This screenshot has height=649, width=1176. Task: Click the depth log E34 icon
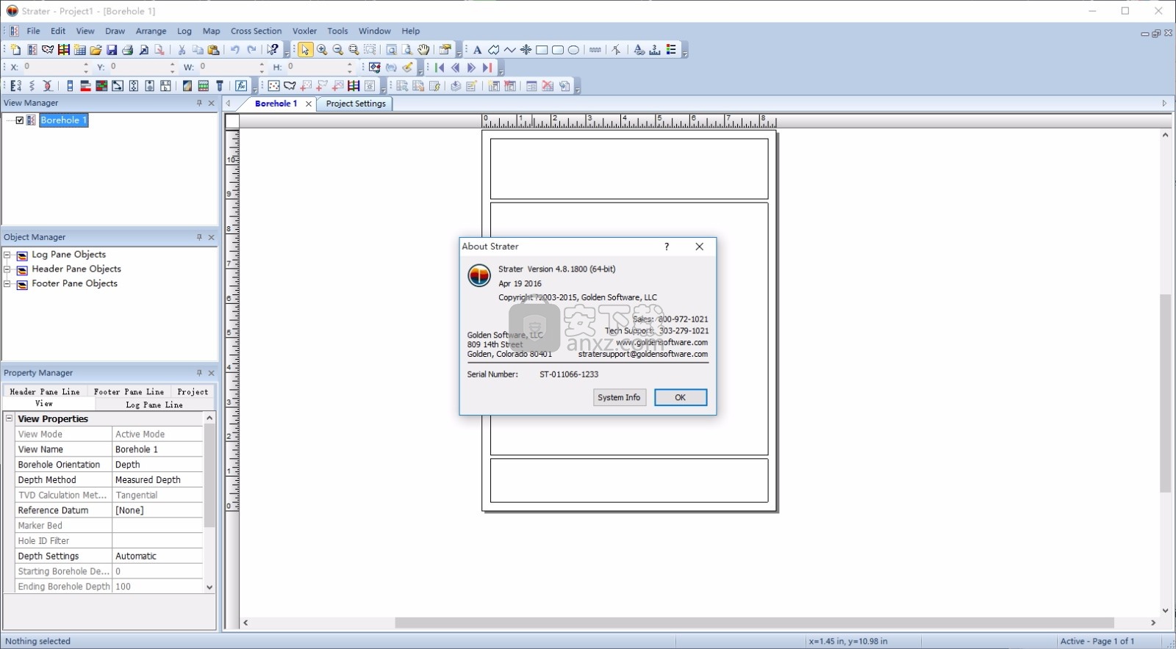pyautogui.click(x=15, y=86)
